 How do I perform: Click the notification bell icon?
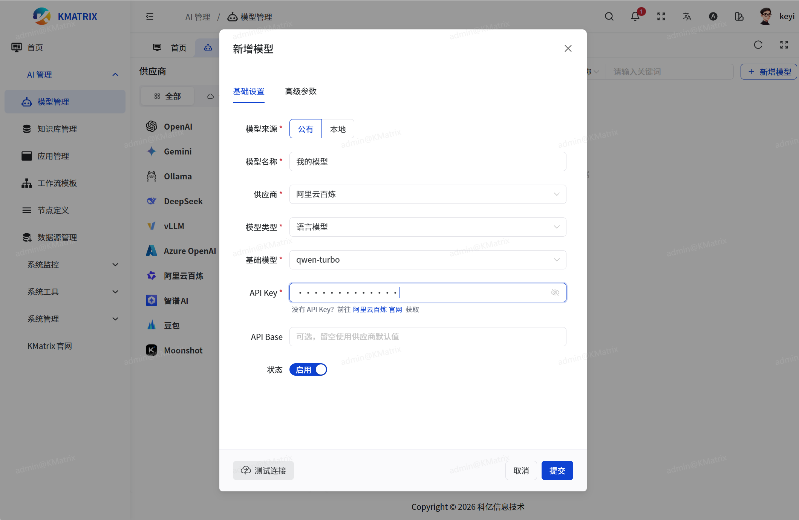coord(635,17)
